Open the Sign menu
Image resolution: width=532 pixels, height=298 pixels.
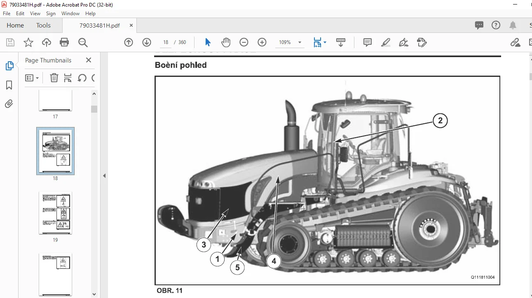[51, 14]
